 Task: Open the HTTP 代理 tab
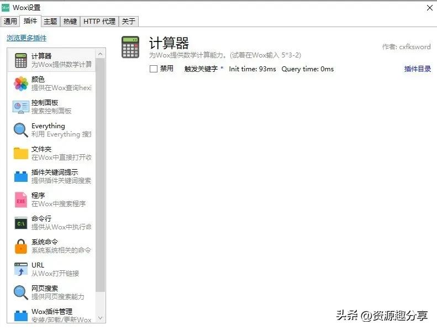pos(99,21)
